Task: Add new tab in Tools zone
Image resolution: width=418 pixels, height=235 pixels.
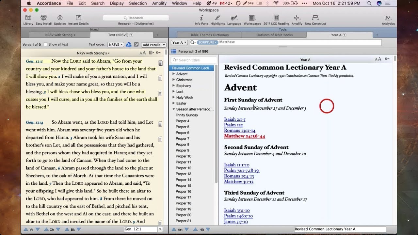Action: [377, 35]
